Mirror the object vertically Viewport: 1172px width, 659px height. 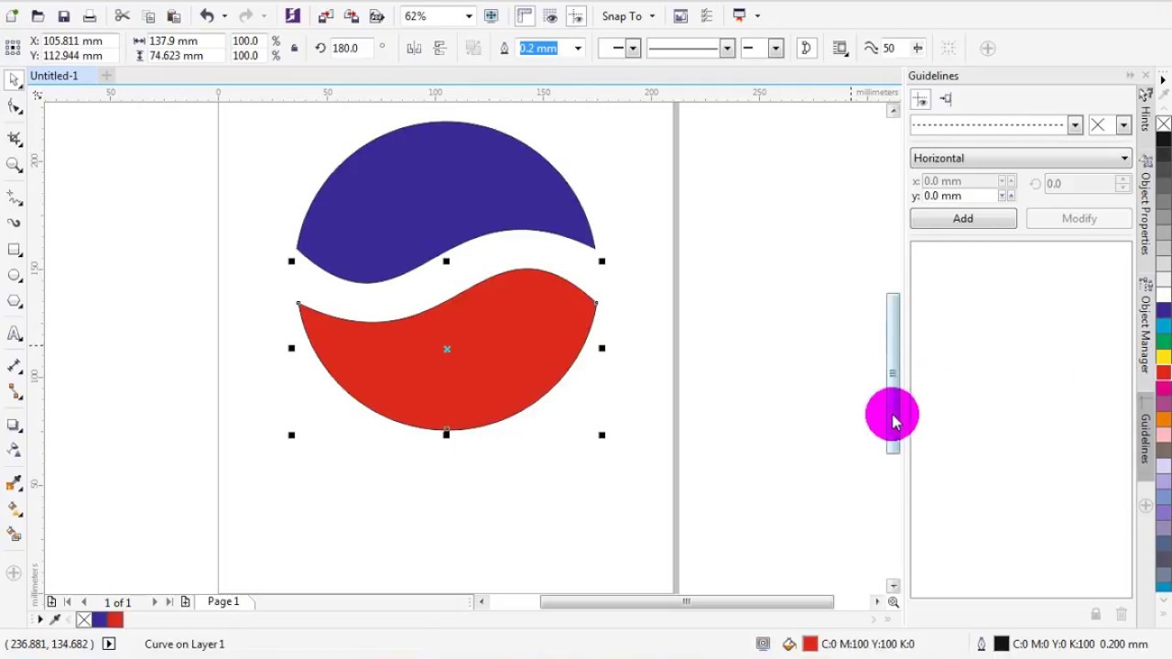point(439,49)
